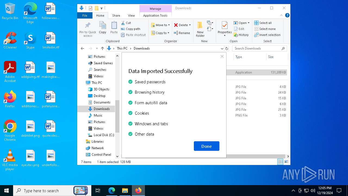Open Google Chrome desktop shortcut
Screen dimensions: 348x196
[x=10, y=131]
